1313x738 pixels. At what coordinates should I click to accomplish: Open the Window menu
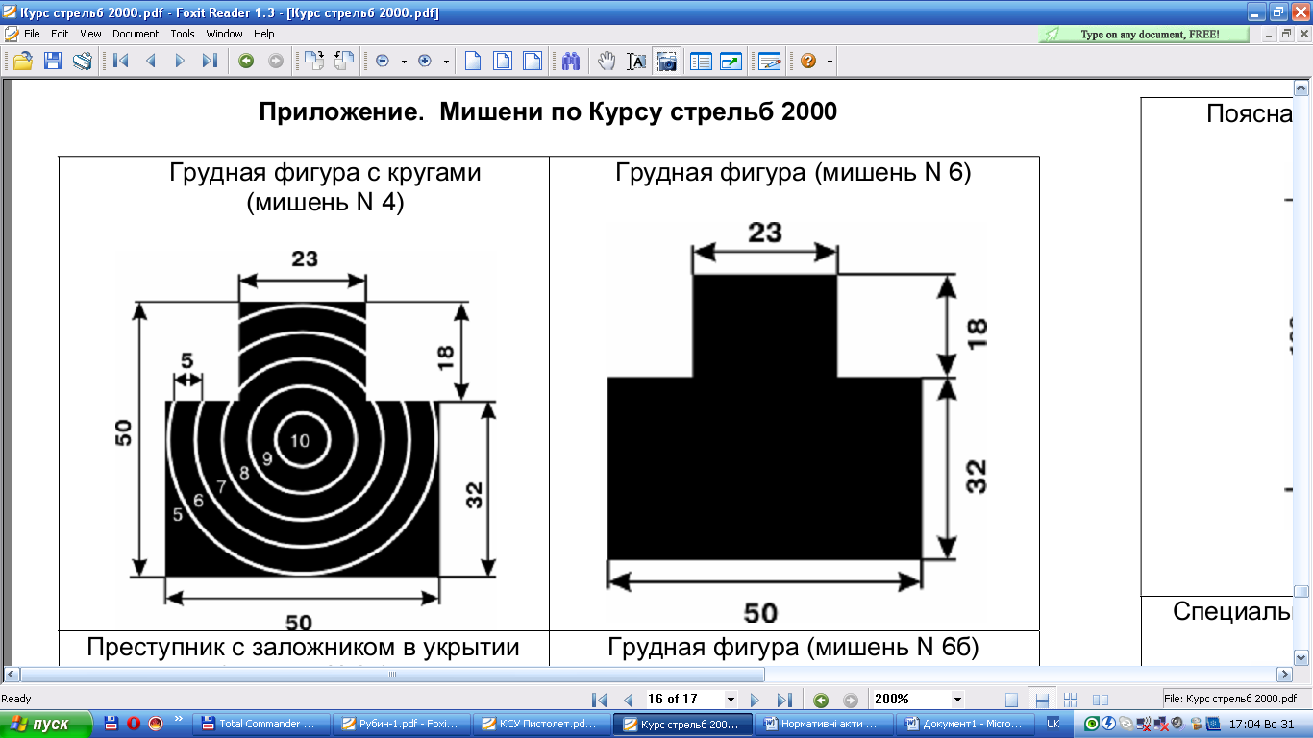pyautogui.click(x=224, y=34)
